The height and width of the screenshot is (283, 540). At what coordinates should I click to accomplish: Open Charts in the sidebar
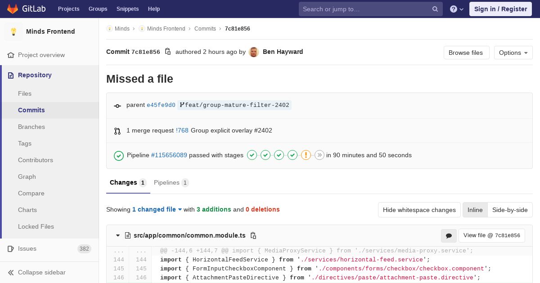point(49,210)
